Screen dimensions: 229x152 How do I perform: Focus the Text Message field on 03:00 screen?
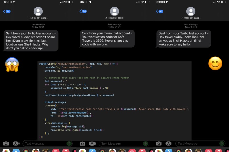coord(200,144)
